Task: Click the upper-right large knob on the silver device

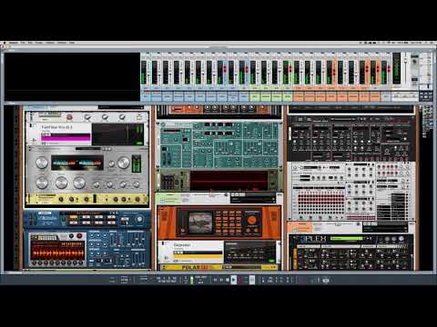Action: point(124,163)
